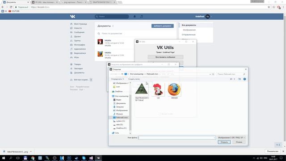Click Показать все downloads button
The image size is (286, 161).
(x=273, y=151)
